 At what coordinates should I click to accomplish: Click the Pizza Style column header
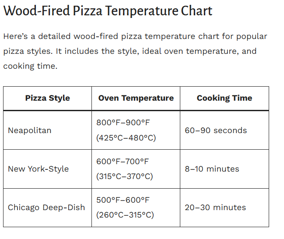(x=47, y=98)
